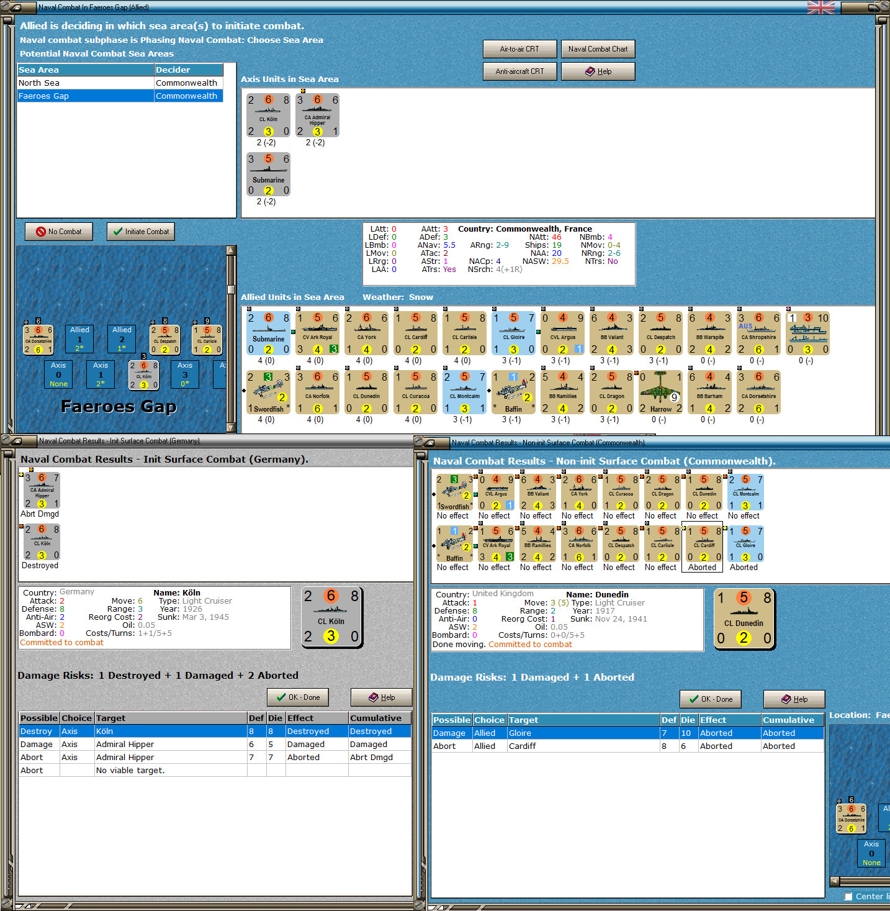Click the Sea Area column header
Viewport: 890px width, 911px height.
click(86, 70)
